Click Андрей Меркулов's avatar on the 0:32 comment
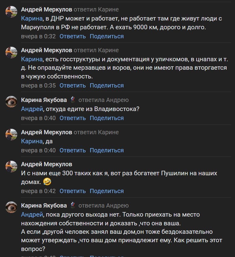This screenshot has width=235, height=257. coord(11,12)
